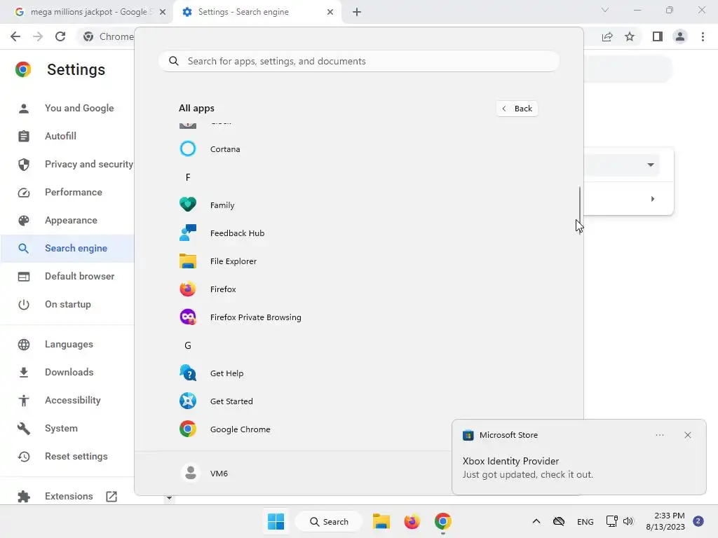
Task: Open Chrome profile avatar menu
Action: point(680,36)
